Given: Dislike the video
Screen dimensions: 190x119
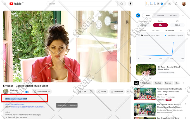Looking at the screenshot, I should [x=91, y=92].
